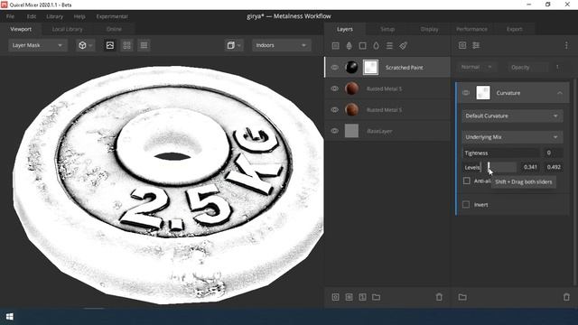Add a paint layer with the brush icon
Viewport: 578px width, 325px height.
pyautogui.click(x=404, y=46)
